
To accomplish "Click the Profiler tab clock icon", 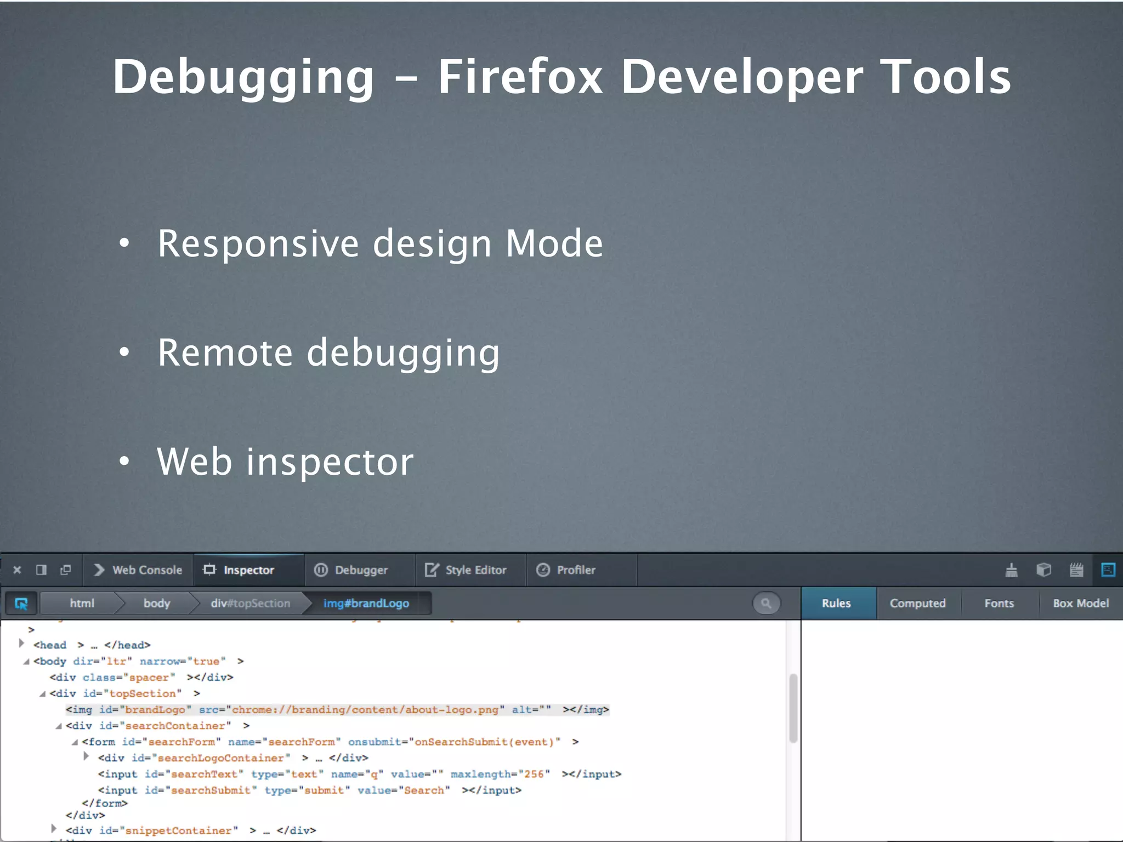I will click(543, 570).
